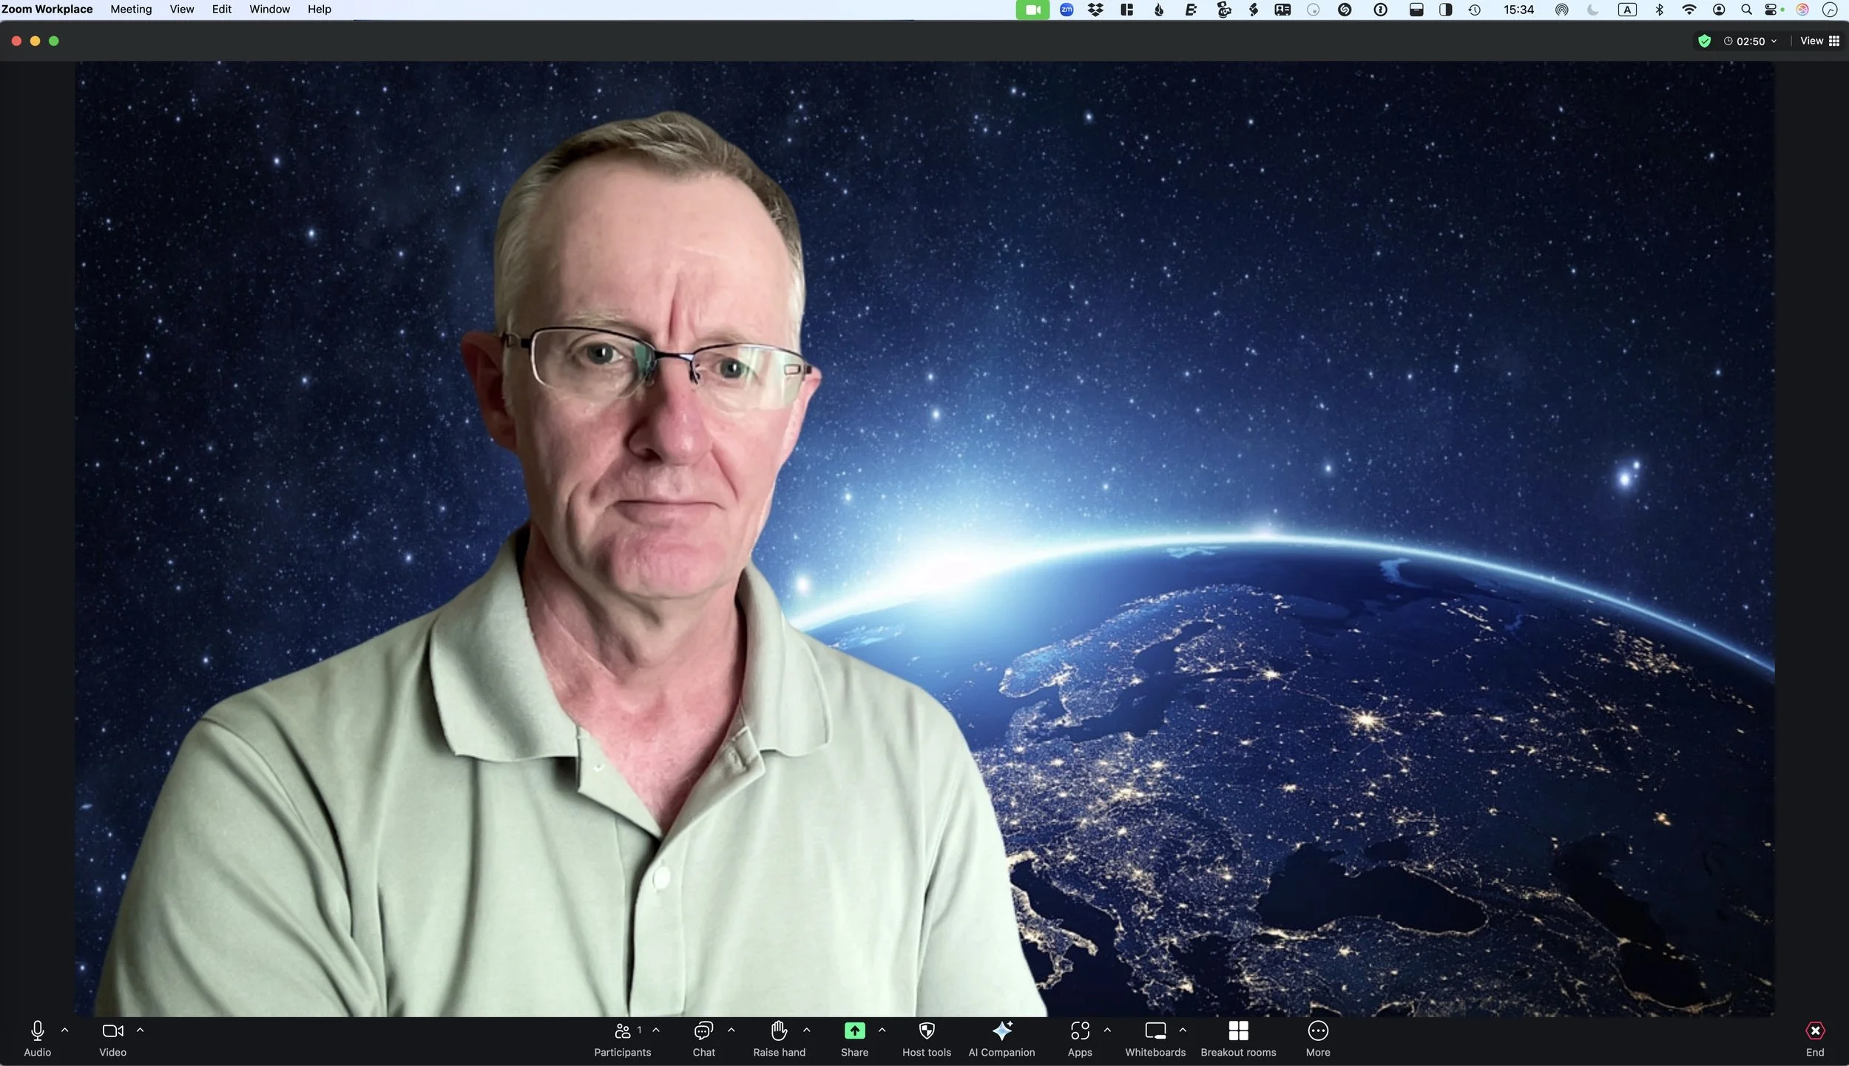Expand the Video options chevron
The image size is (1849, 1066).
141,1030
